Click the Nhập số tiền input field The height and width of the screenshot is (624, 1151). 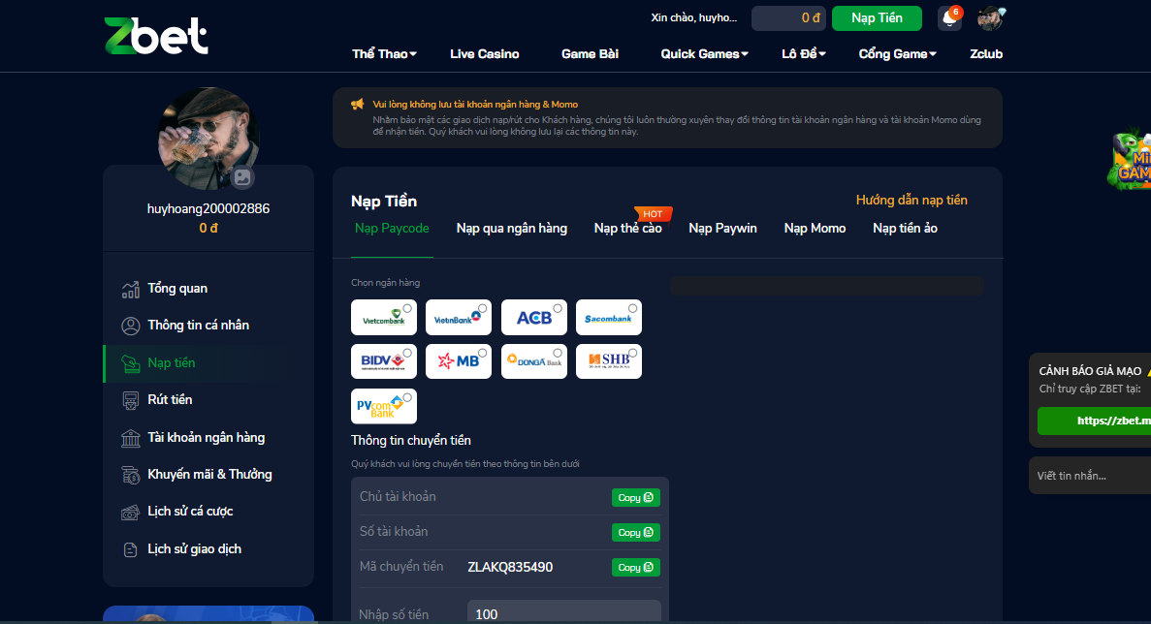point(563,613)
